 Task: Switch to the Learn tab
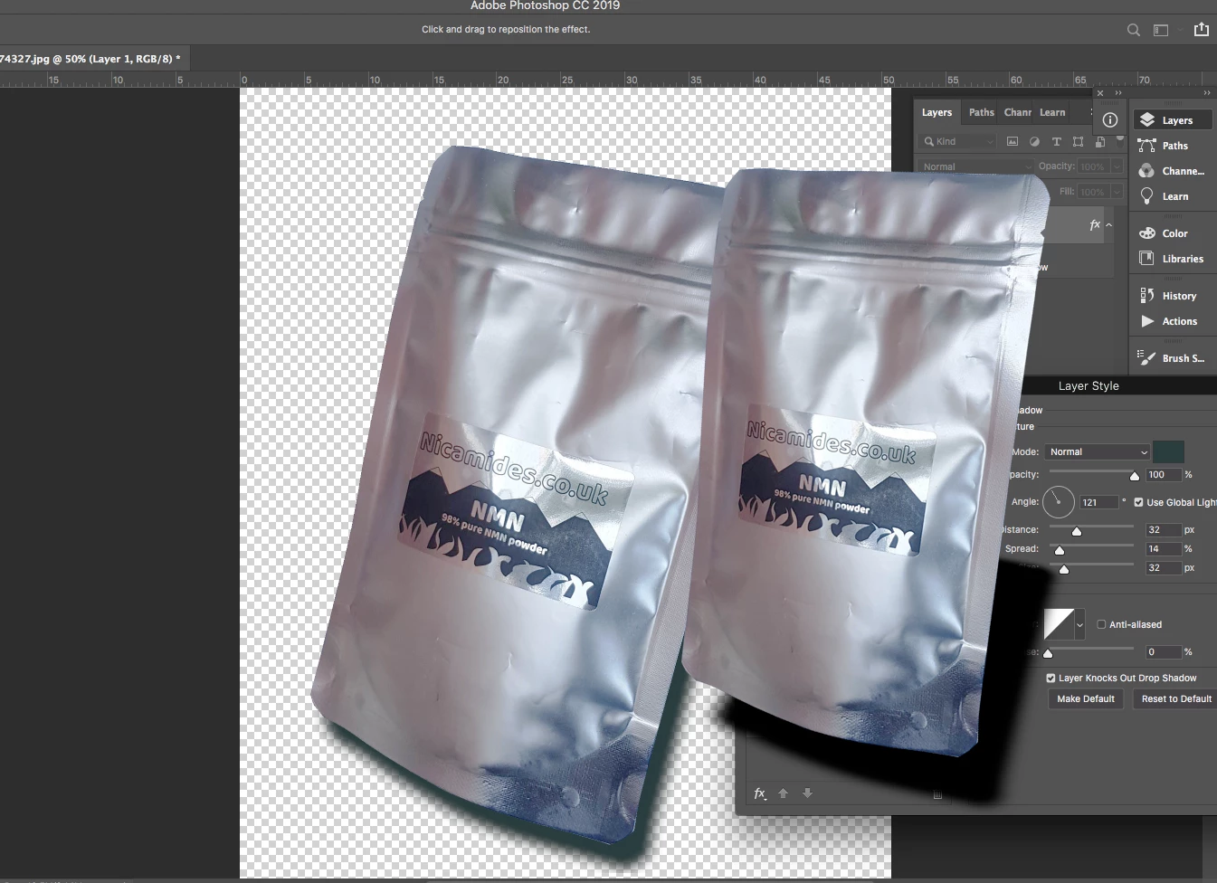pos(1052,112)
